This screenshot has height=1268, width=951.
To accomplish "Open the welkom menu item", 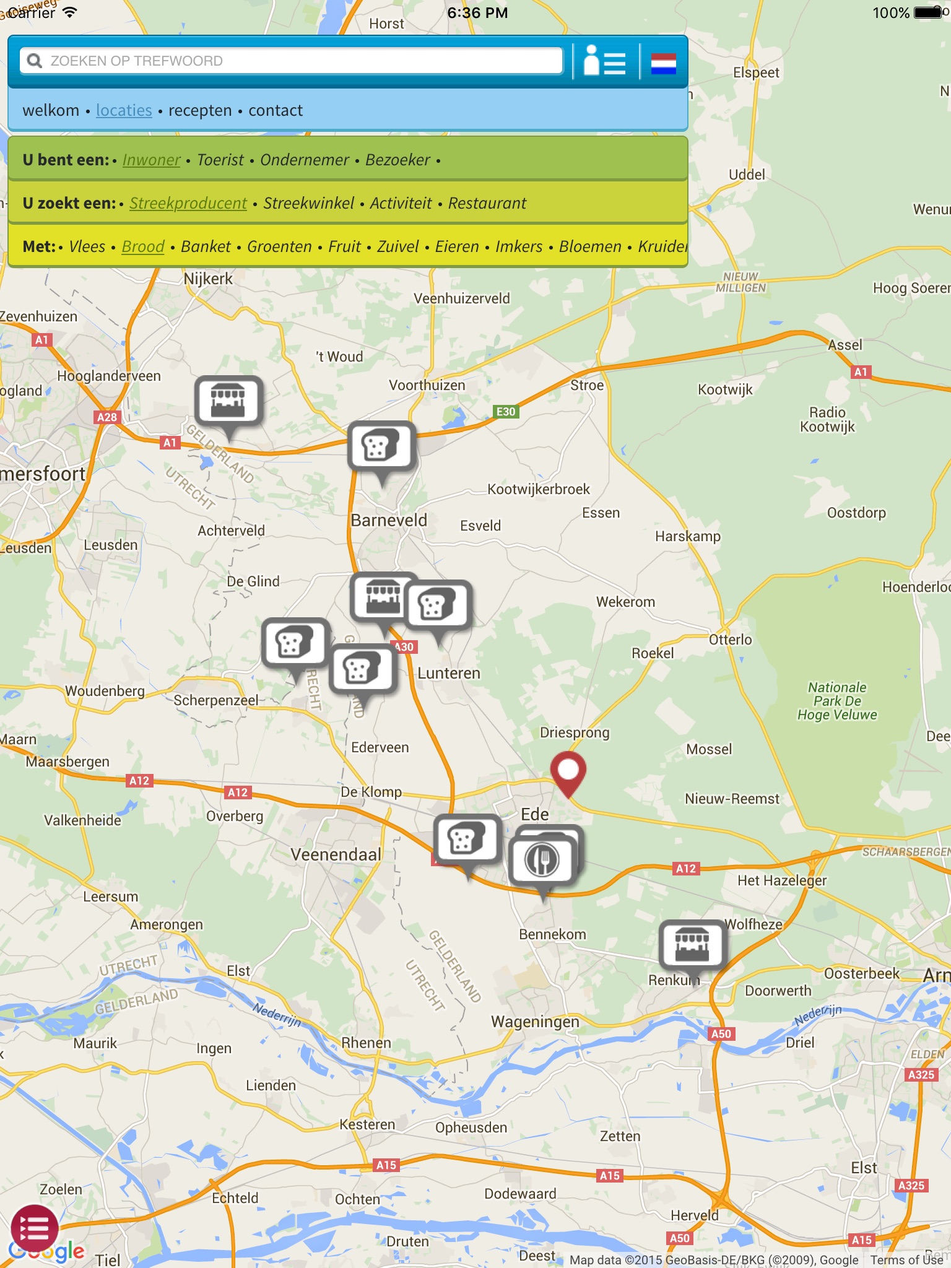I will [x=51, y=111].
